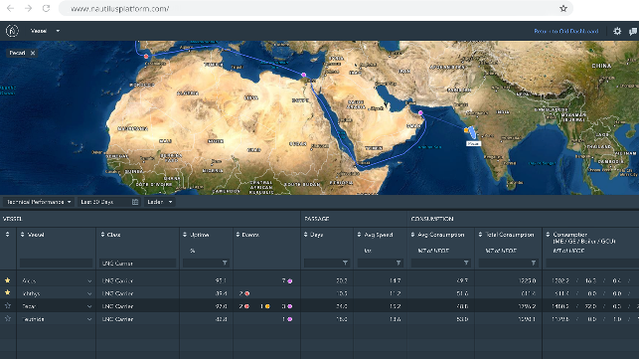Sort by the Avg Speed column

[x=359, y=235]
